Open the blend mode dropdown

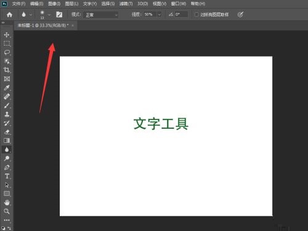click(101, 15)
